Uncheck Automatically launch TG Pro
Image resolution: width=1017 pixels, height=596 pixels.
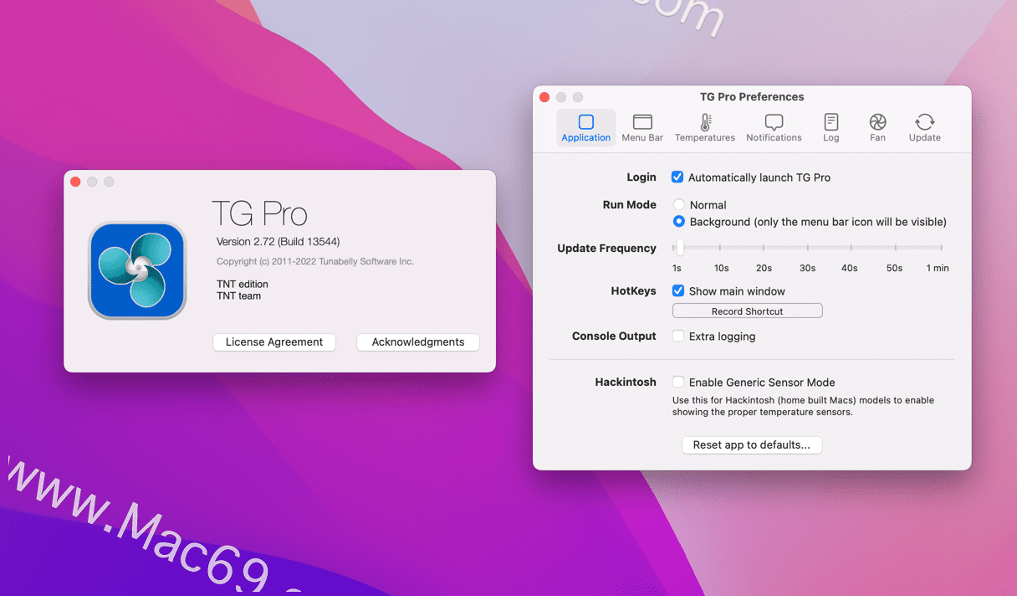(x=677, y=177)
